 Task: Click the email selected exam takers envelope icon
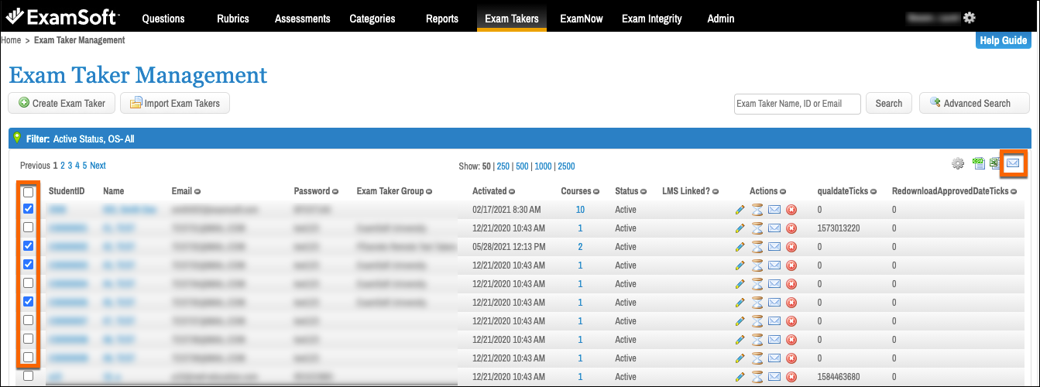pyautogui.click(x=1012, y=163)
